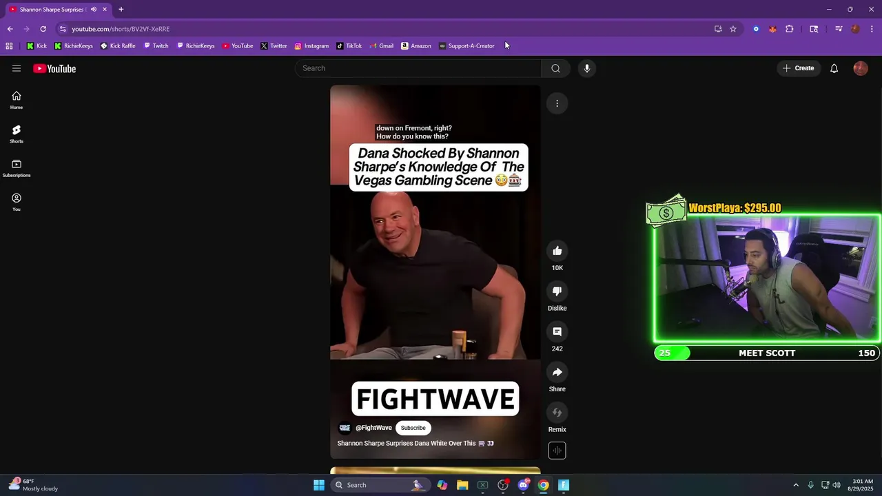Open the Chrome three-dot menu
The width and height of the screenshot is (882, 496).
(872, 29)
